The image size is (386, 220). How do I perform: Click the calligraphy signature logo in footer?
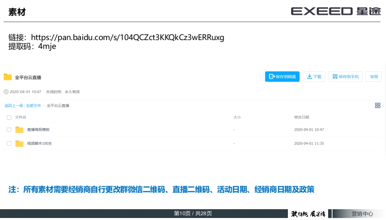[x=308, y=214]
